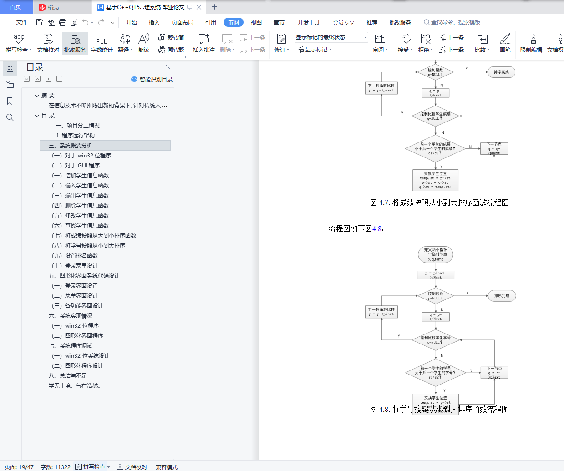Open a new tab with plus button
564x471 pixels.
(x=214, y=7)
